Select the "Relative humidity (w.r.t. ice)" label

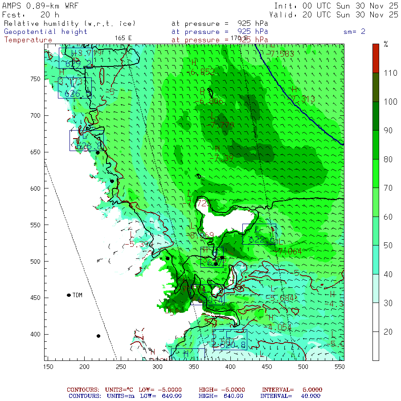point(70,24)
